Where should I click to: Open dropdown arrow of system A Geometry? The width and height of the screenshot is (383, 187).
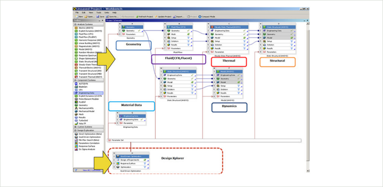point(120,24)
